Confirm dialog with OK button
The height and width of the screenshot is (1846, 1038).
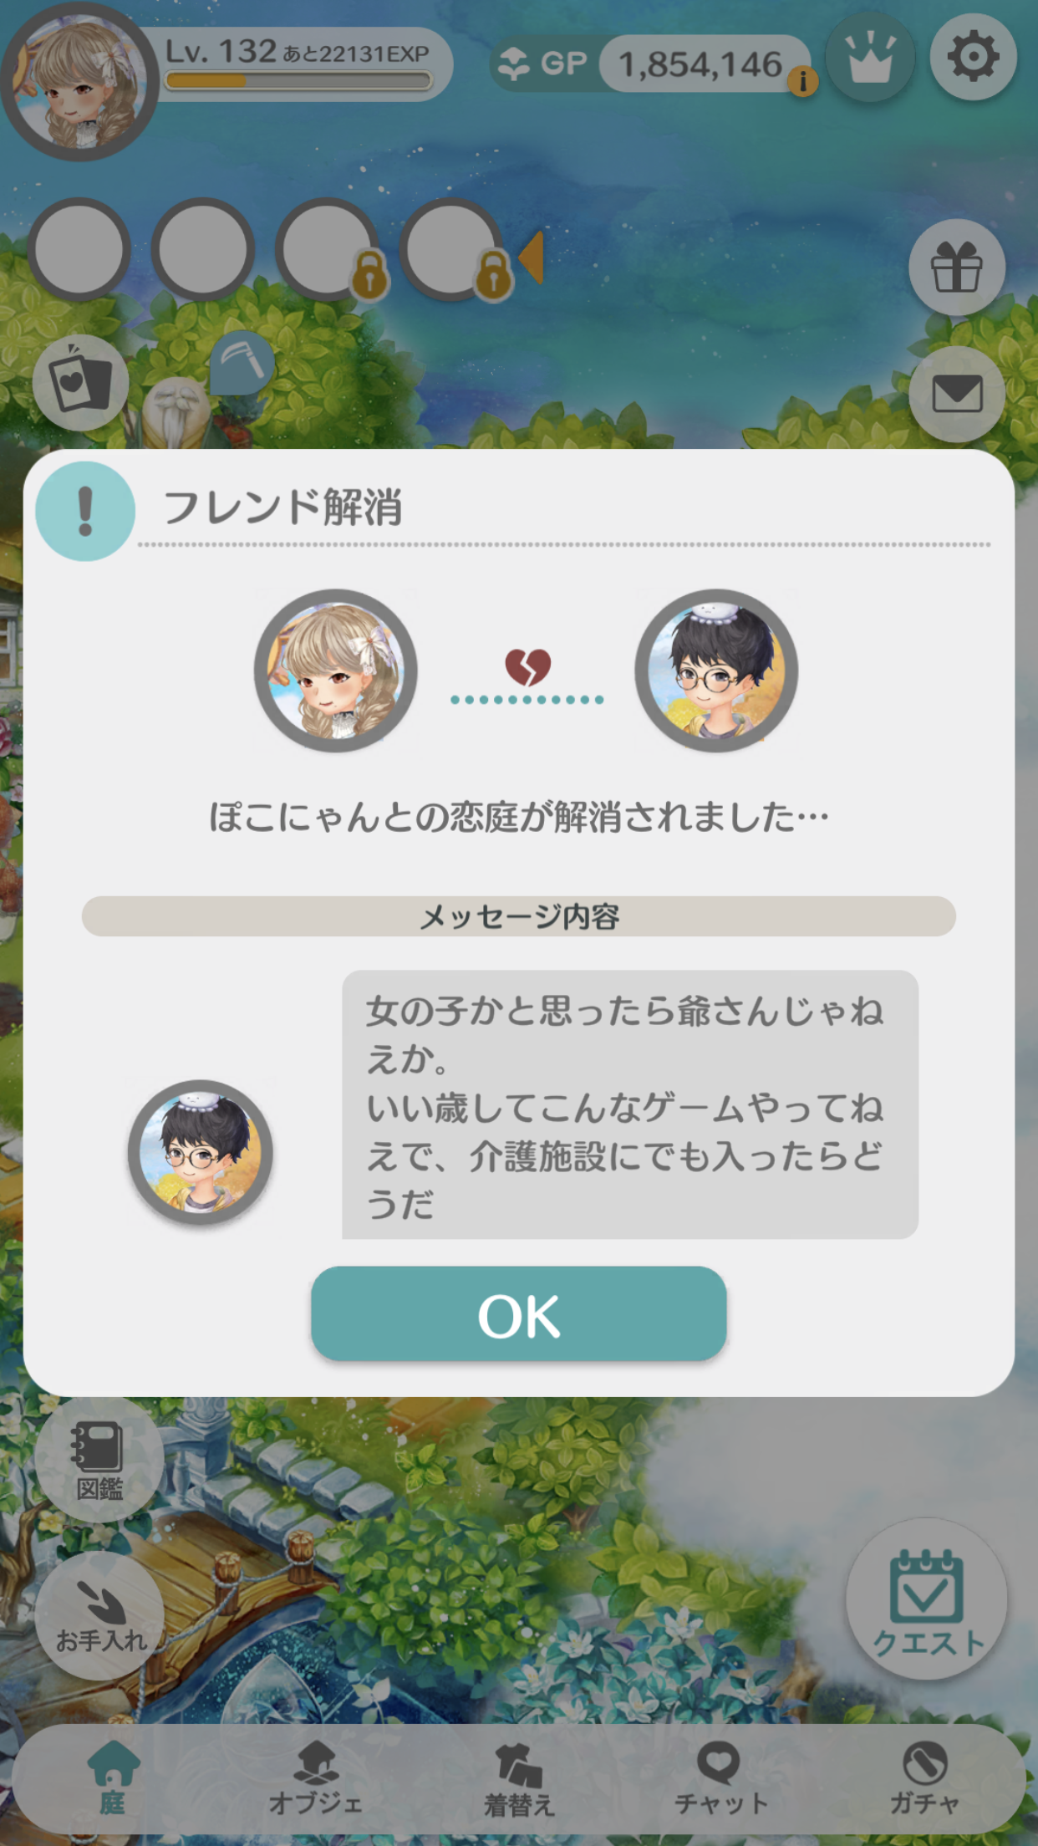pos(519,1314)
